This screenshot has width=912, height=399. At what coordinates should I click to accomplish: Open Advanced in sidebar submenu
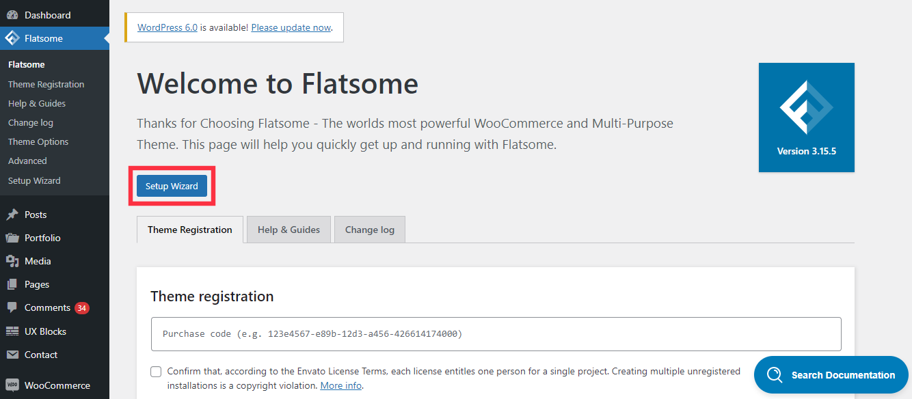coord(27,161)
